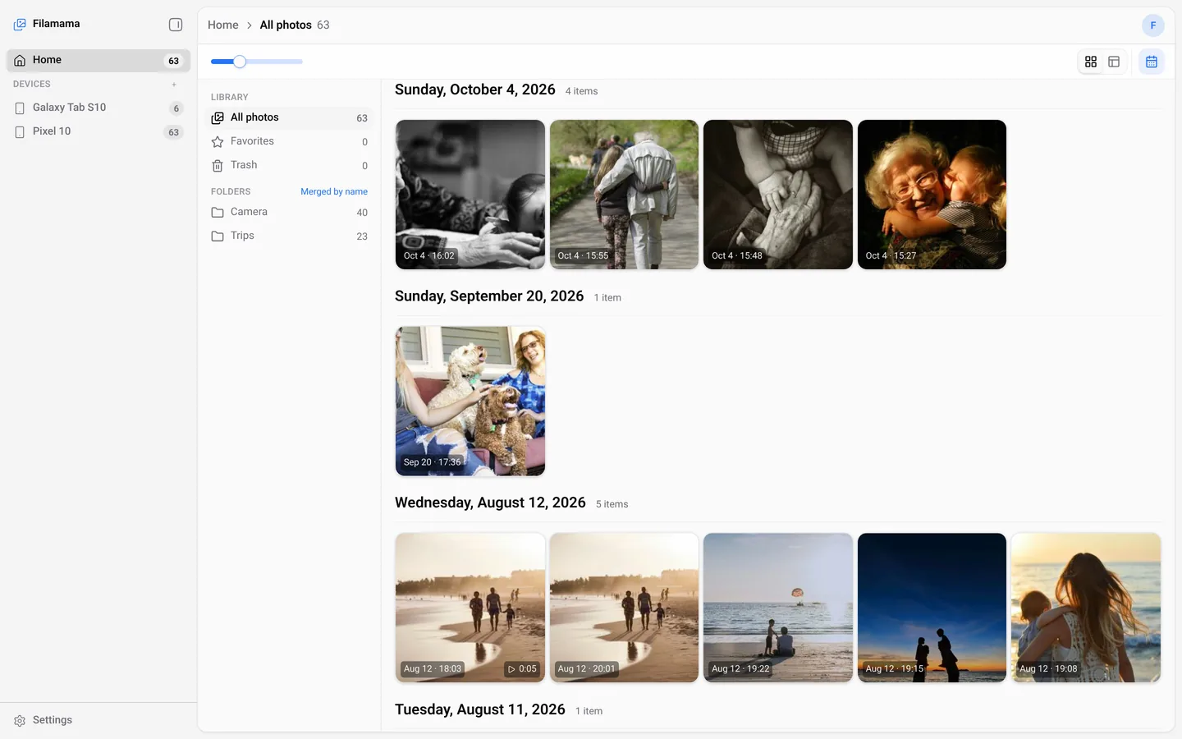The image size is (1182, 739).
Task: Open the Oct 4 15:27 photo
Action: (932, 195)
